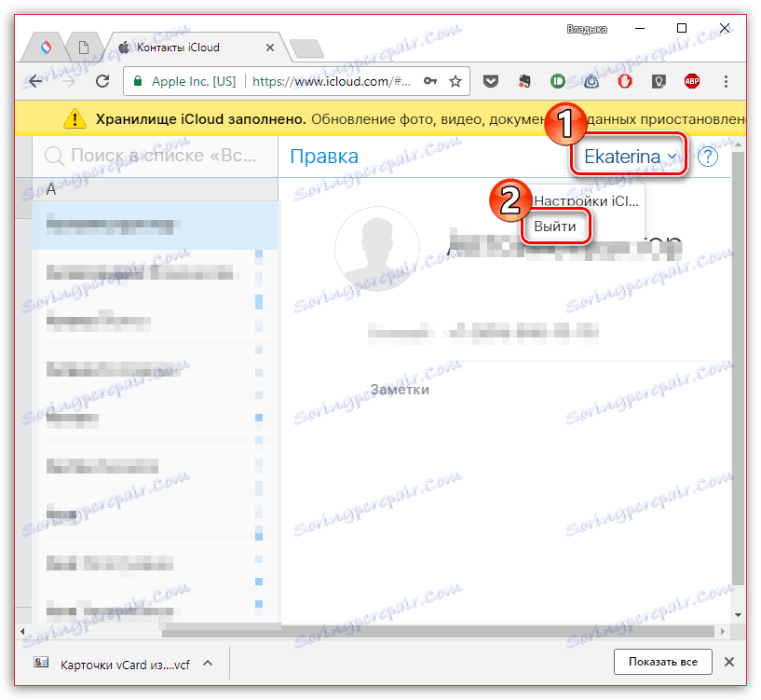Click Показать все downloads button

[x=663, y=662]
